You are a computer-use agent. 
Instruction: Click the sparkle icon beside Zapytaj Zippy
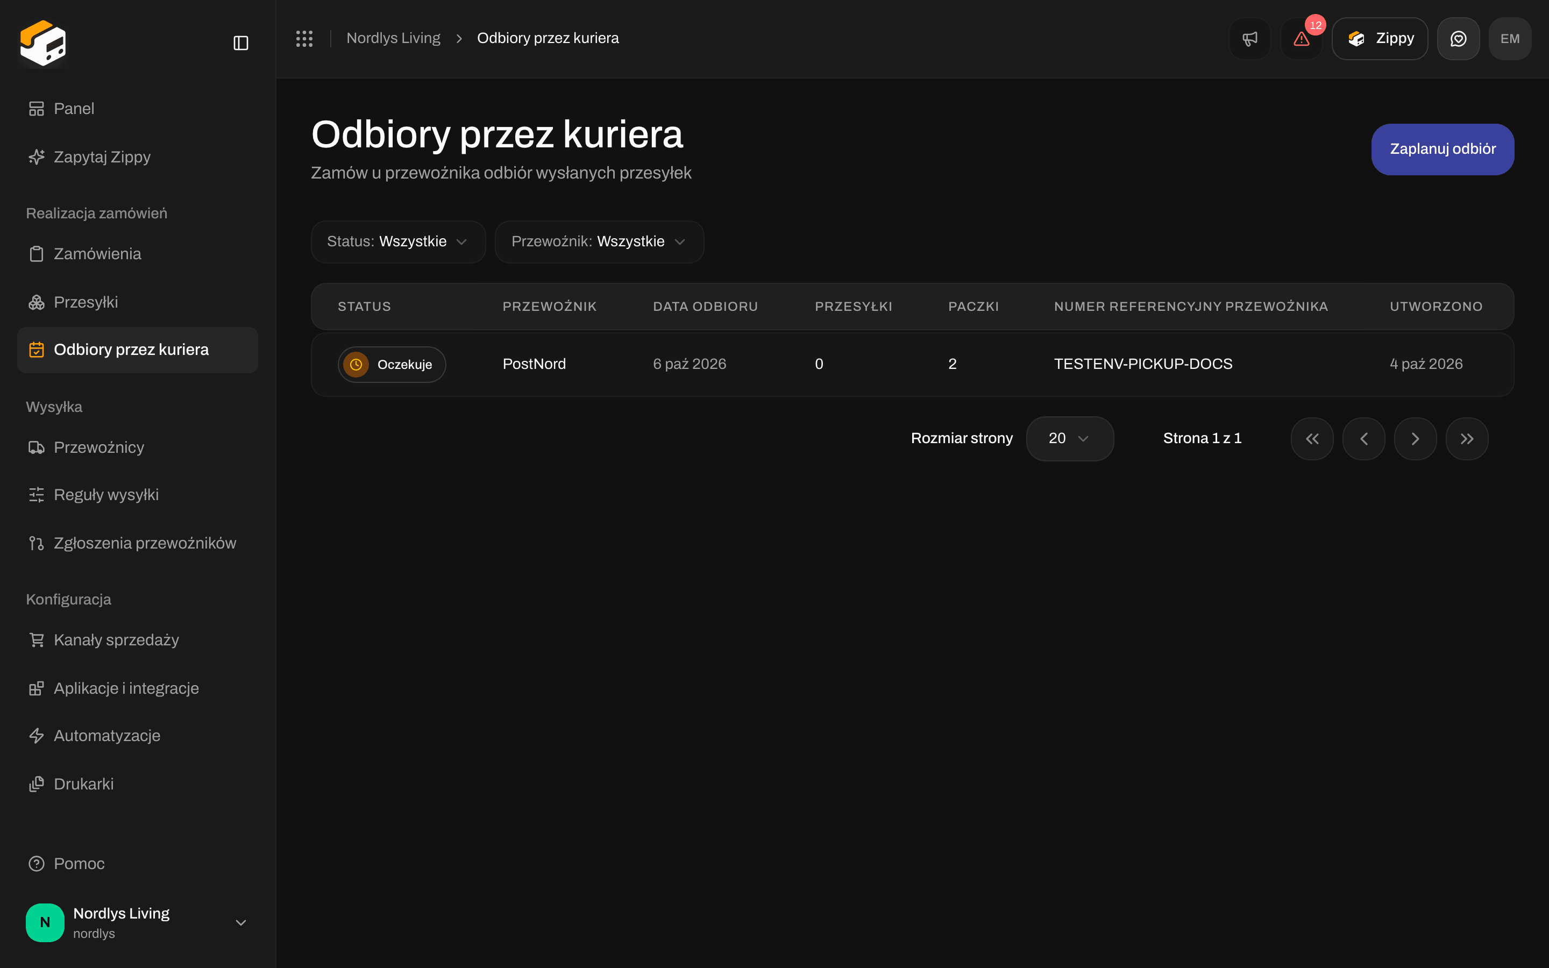click(37, 157)
